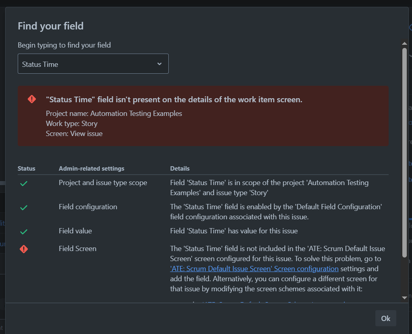This screenshot has width=412, height=334.
Task: Click the red error icon in the alert banner
Action: coord(32,99)
